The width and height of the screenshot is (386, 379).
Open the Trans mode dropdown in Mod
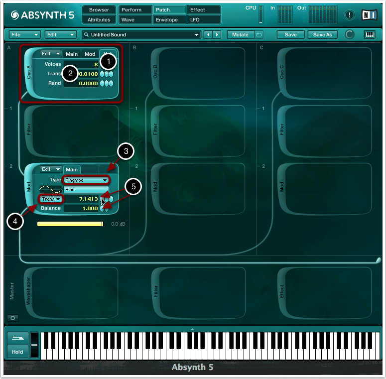[51, 199]
